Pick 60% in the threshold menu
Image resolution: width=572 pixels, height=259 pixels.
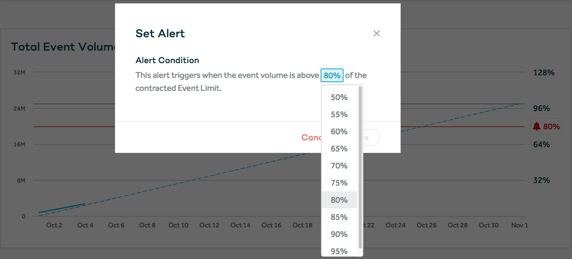[x=339, y=132]
